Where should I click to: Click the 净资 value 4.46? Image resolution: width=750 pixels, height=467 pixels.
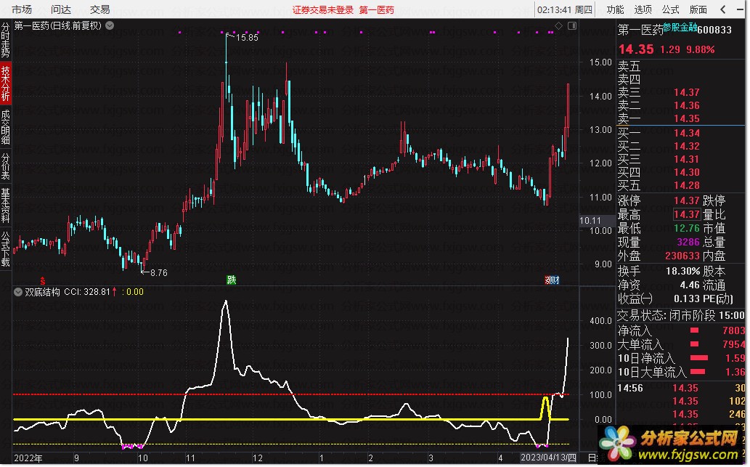click(690, 285)
